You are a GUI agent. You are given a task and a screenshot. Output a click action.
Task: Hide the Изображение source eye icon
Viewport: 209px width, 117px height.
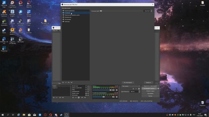(x=86, y=91)
